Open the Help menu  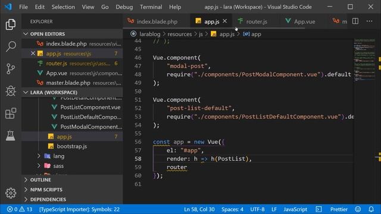coord(175,7)
